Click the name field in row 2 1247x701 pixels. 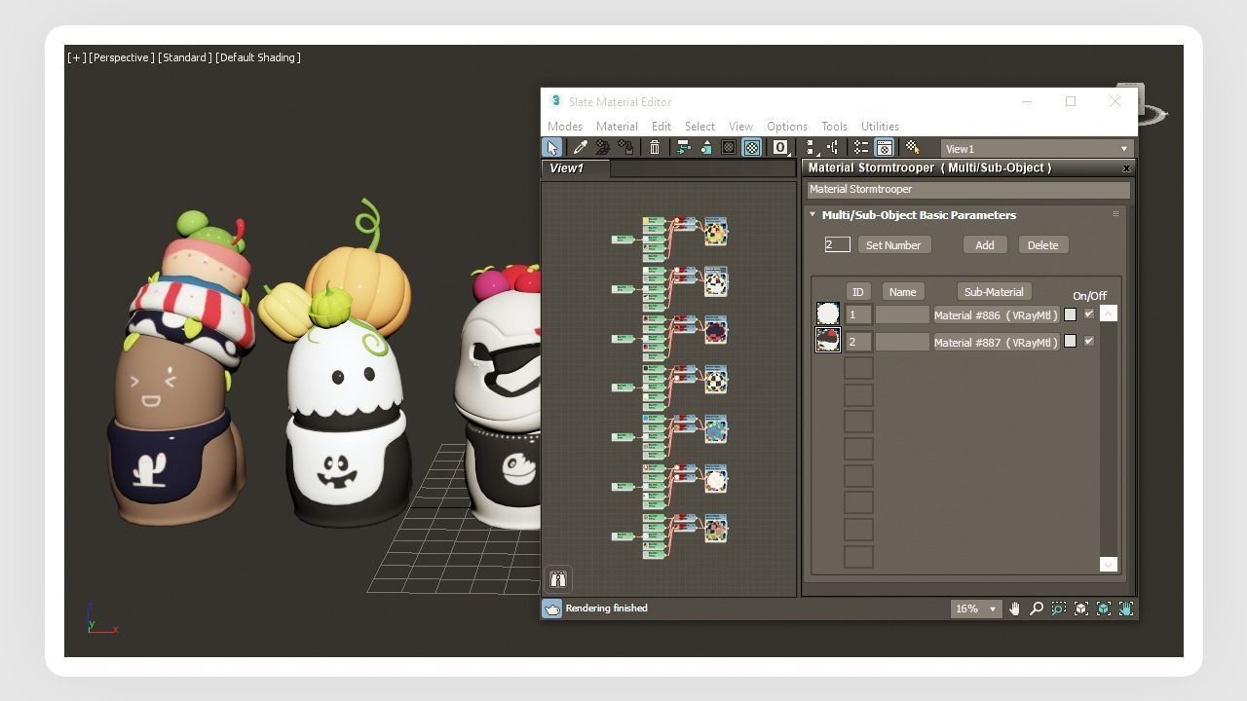[902, 342]
